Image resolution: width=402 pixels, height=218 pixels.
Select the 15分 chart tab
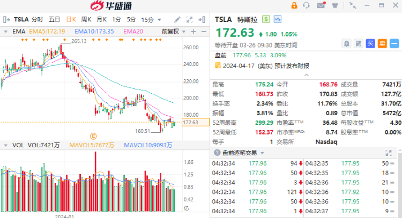click(x=147, y=19)
